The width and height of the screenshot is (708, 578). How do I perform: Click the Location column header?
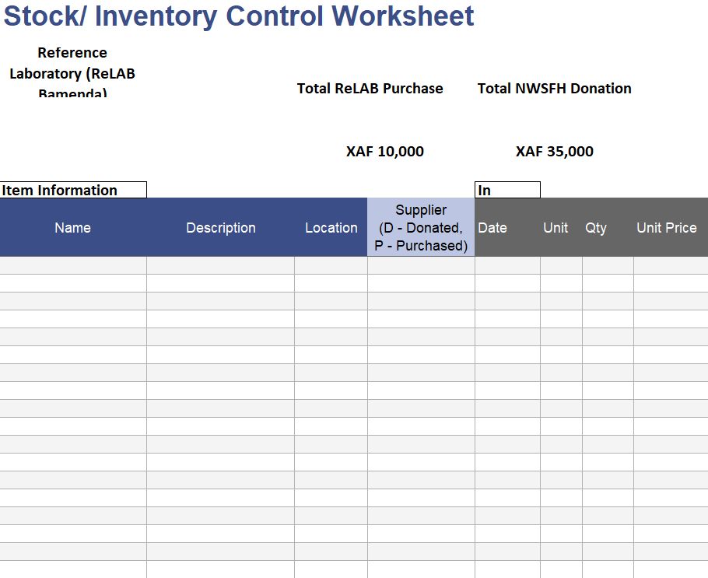331,227
